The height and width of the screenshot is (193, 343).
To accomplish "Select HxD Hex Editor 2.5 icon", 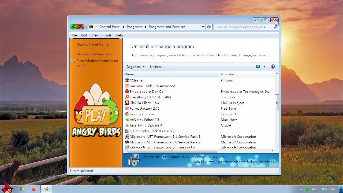I will [x=127, y=120].
